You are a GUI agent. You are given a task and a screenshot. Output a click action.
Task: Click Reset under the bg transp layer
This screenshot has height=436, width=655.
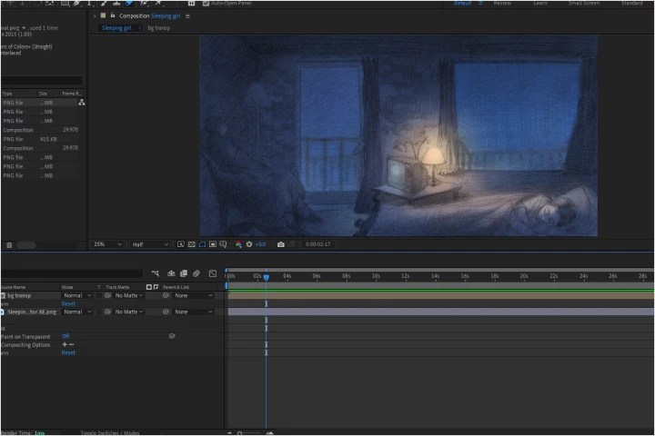pyautogui.click(x=68, y=303)
